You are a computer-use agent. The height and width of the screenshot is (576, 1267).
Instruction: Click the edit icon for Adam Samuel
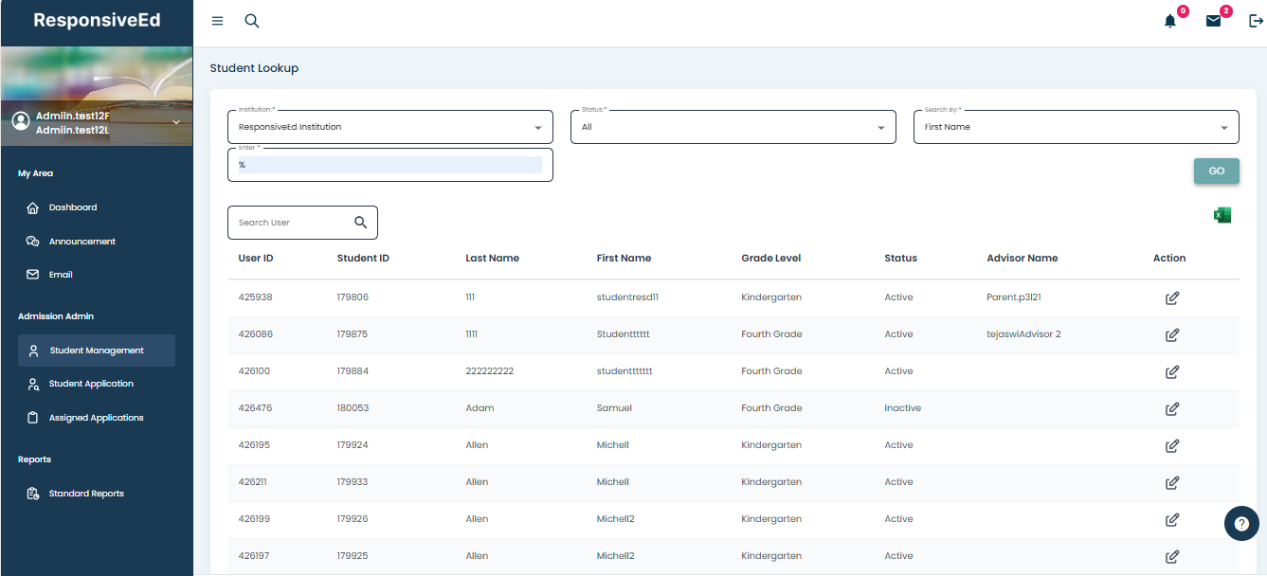[x=1171, y=408]
